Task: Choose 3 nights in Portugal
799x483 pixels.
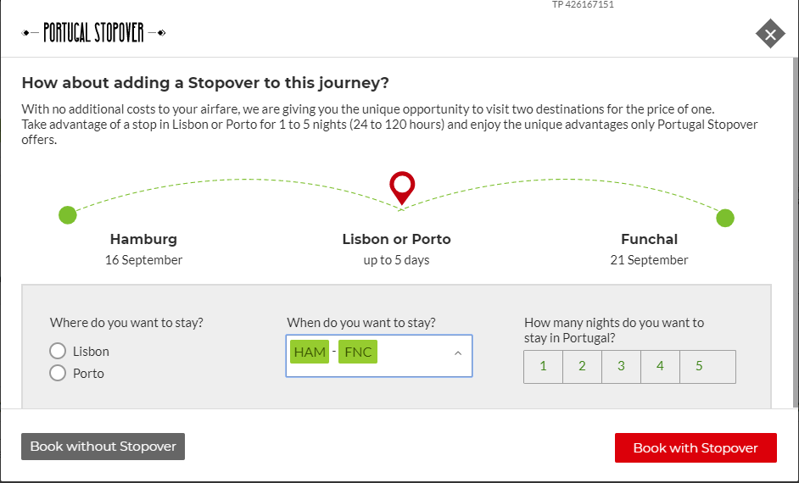Action: click(x=621, y=366)
